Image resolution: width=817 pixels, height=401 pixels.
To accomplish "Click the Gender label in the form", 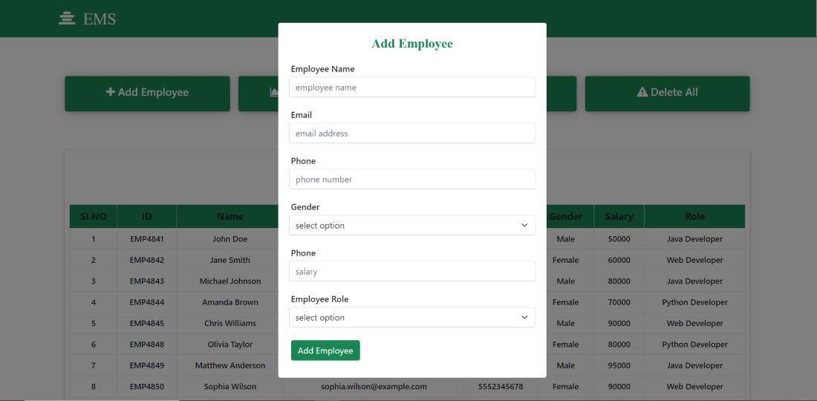I will (305, 206).
